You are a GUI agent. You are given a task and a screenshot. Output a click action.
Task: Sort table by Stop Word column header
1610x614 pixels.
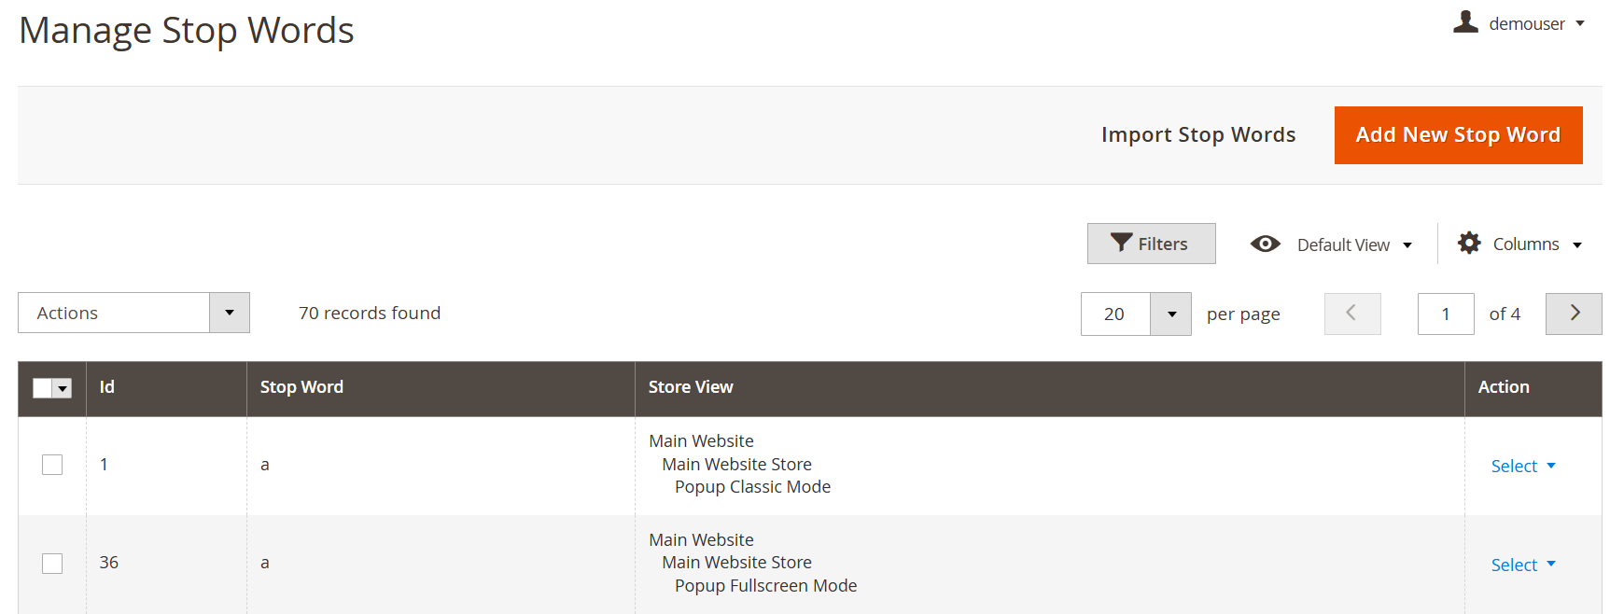[301, 387]
